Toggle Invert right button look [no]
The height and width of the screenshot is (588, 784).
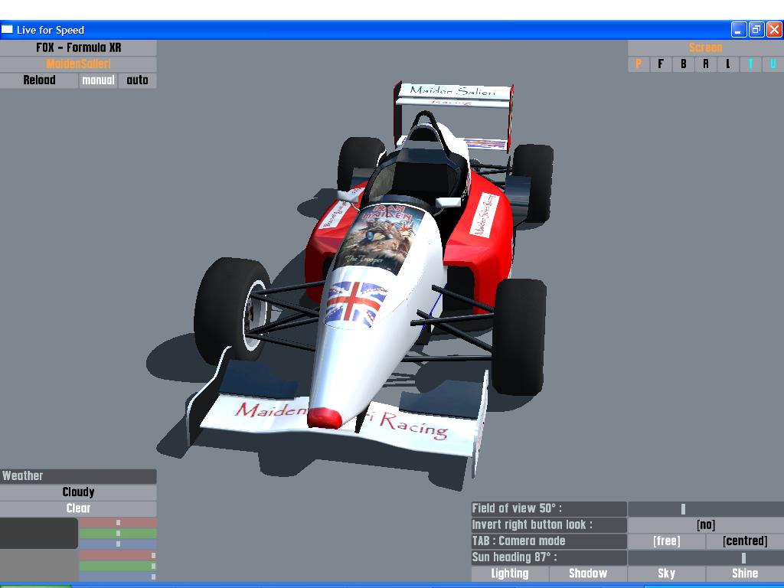(x=705, y=525)
